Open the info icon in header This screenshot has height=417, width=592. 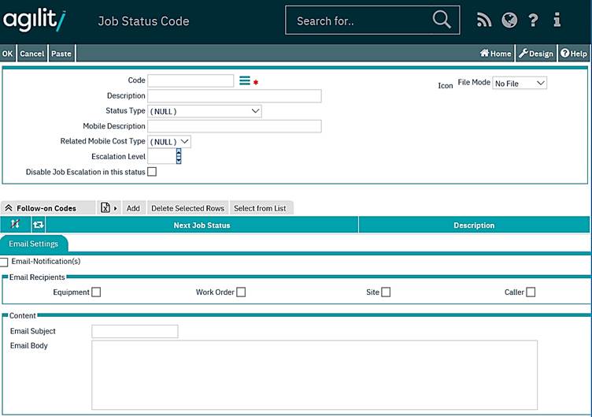(557, 21)
